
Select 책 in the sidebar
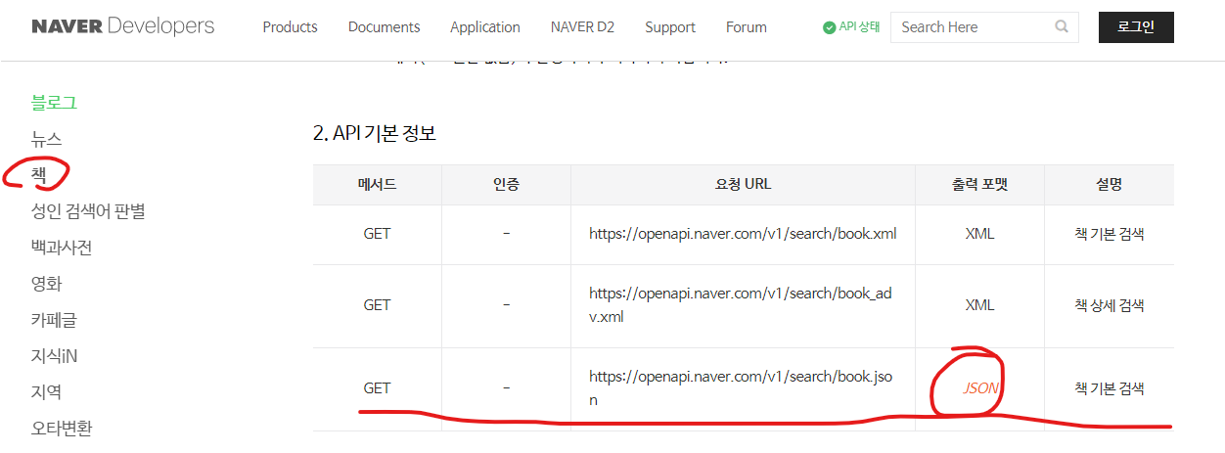(39, 174)
